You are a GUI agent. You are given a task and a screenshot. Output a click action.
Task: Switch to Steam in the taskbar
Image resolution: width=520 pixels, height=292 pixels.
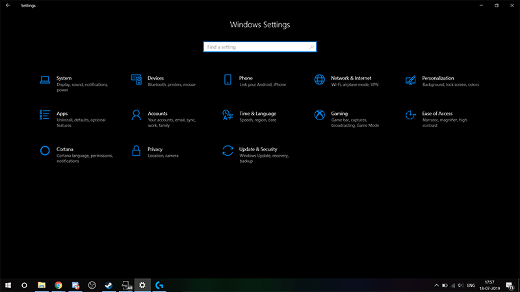pos(109,285)
